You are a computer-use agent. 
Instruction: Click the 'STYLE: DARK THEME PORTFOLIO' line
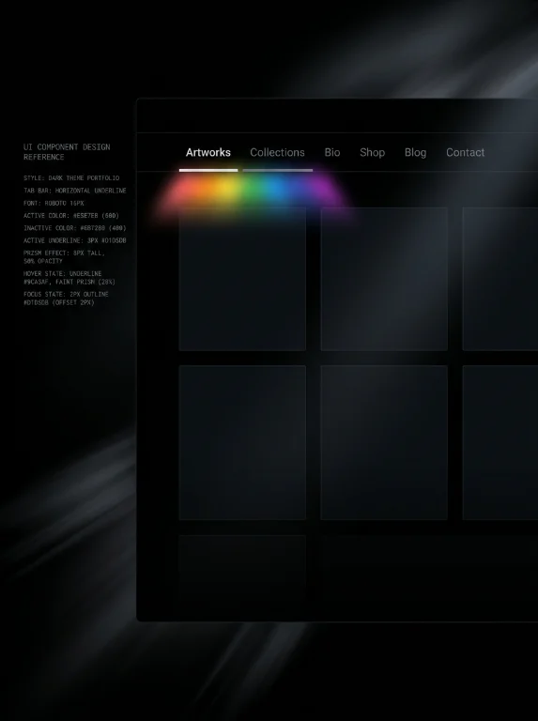(71, 178)
